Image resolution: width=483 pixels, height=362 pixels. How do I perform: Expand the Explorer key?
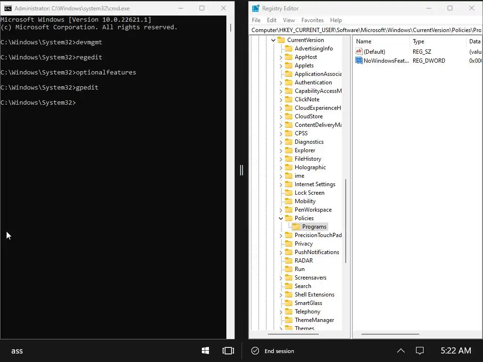click(x=281, y=150)
